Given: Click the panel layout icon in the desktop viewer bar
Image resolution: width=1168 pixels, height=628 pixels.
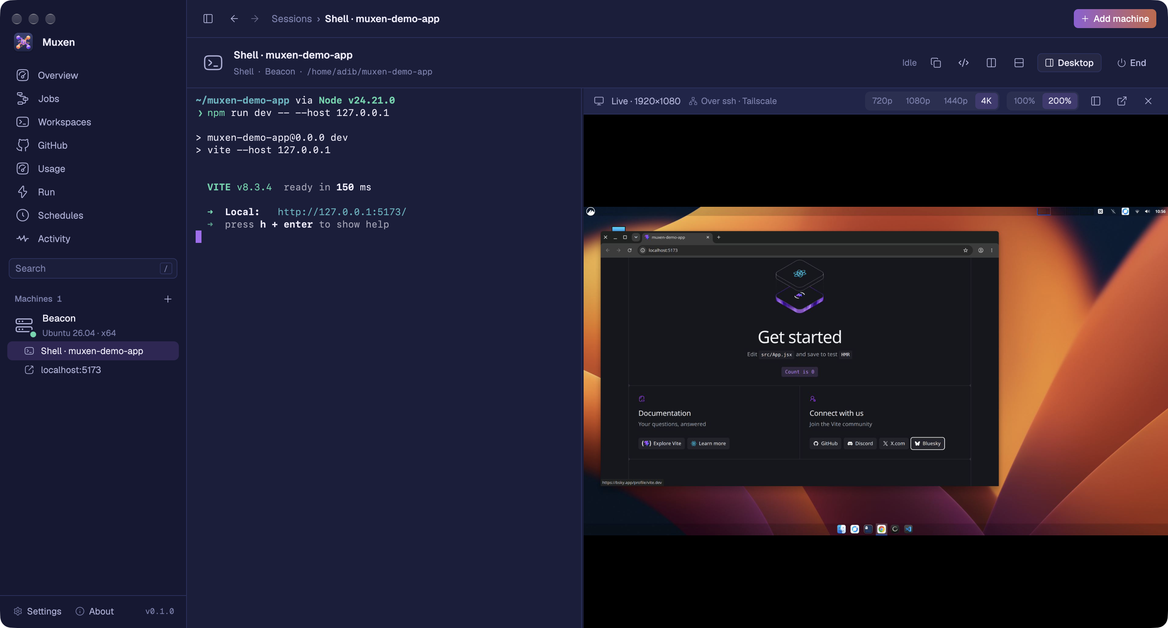Looking at the screenshot, I should [x=1095, y=101].
